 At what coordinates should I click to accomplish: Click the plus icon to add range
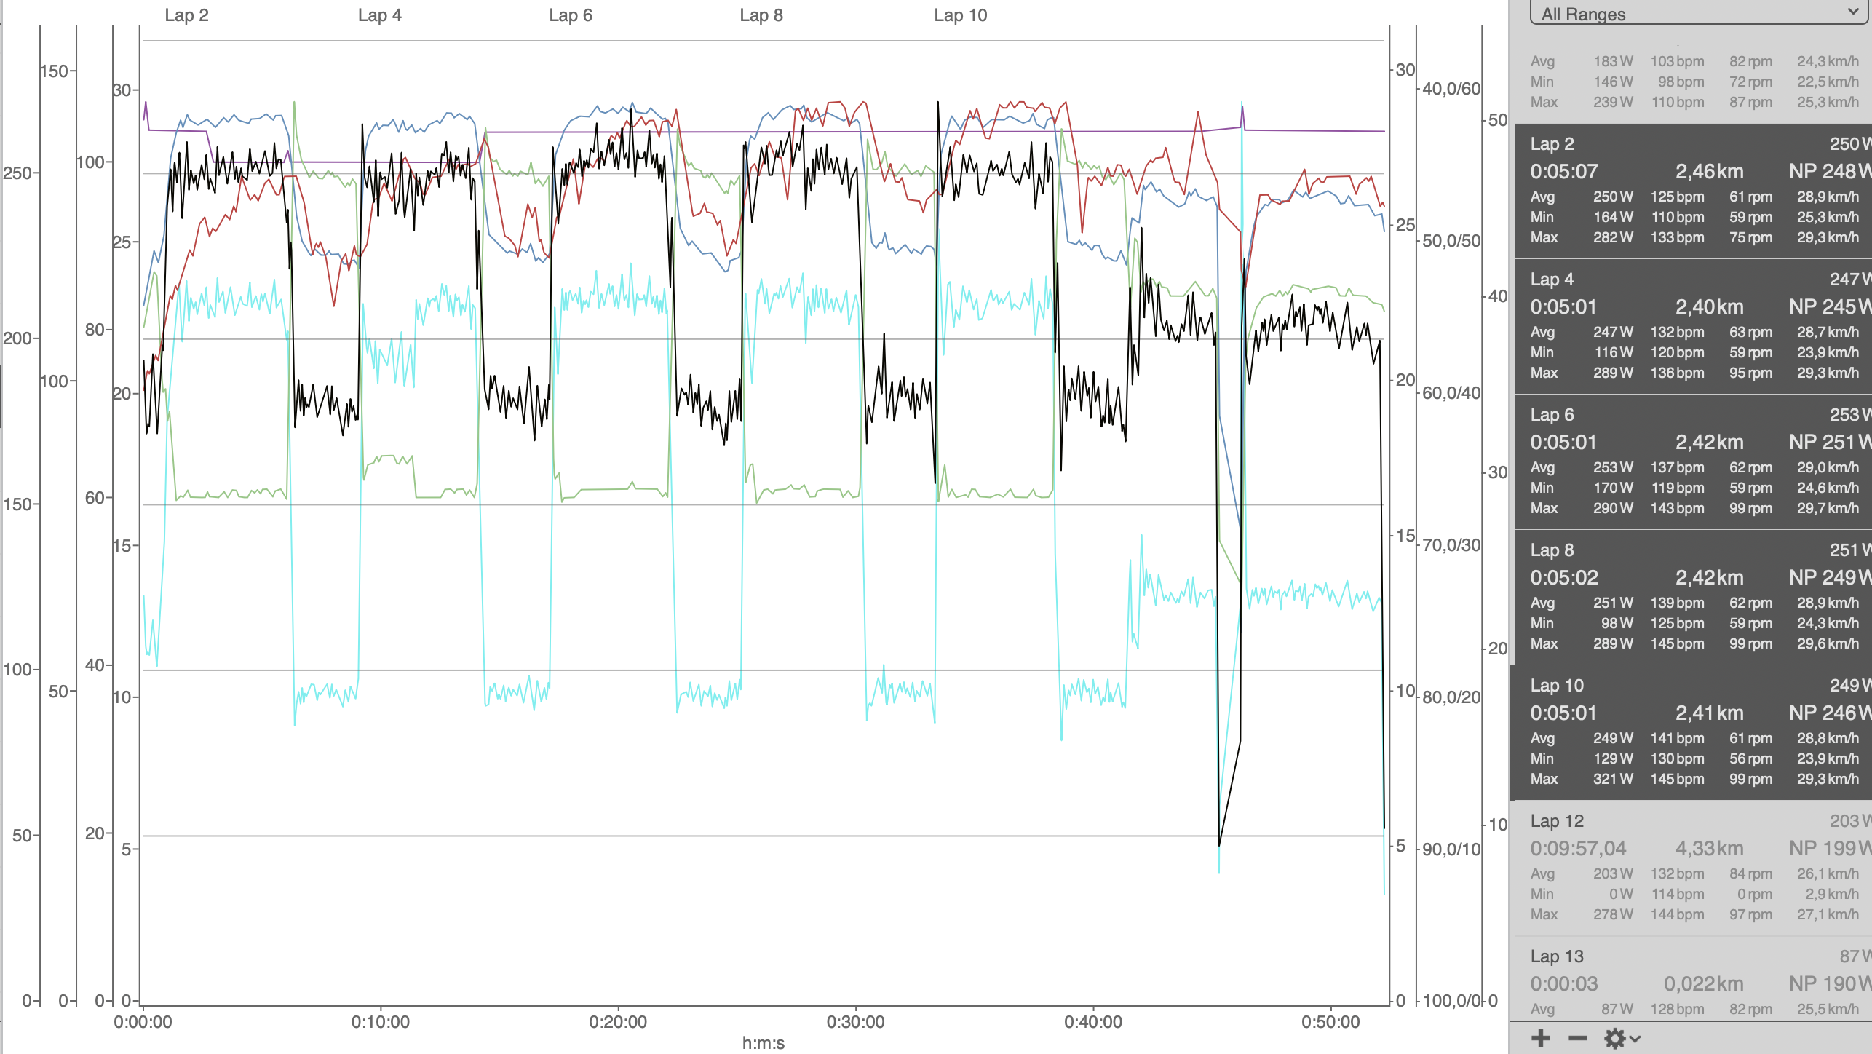[x=1539, y=1038]
